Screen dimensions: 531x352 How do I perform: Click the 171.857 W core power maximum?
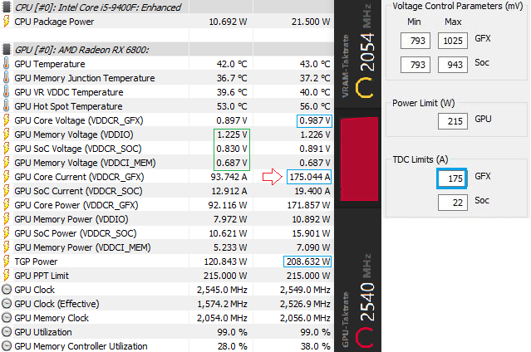[x=308, y=205]
